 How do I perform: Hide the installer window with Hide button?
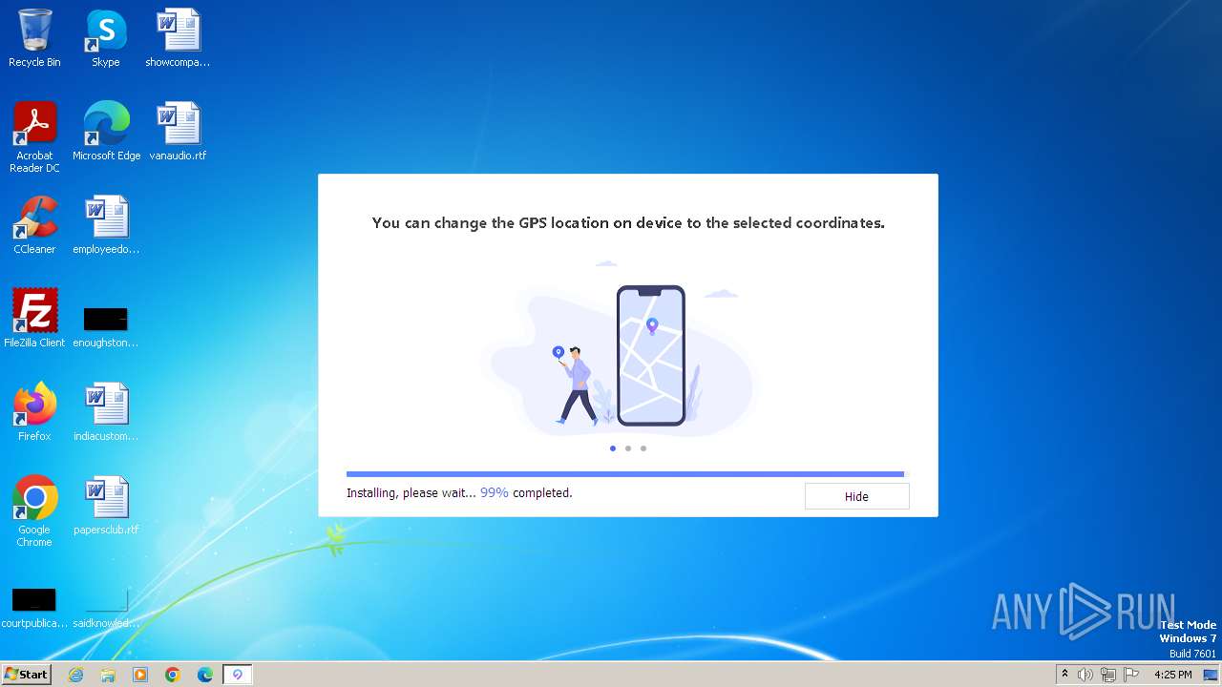tap(856, 496)
